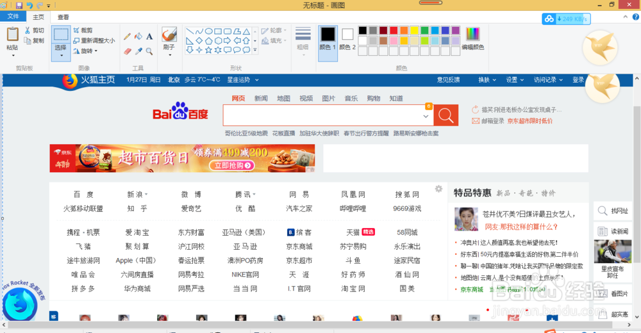Switch to the 查看 ribbon tab
The height and width of the screenshot is (333, 641).
pos(63,17)
